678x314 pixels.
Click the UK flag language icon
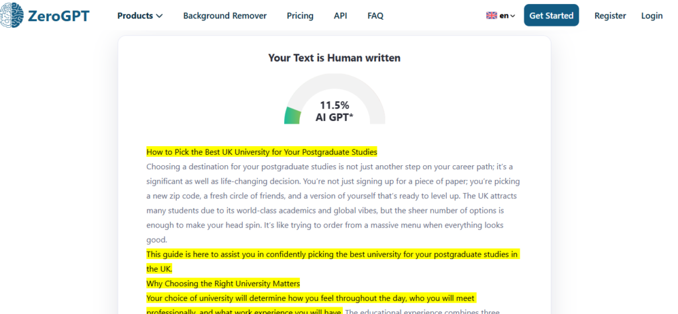pos(492,16)
